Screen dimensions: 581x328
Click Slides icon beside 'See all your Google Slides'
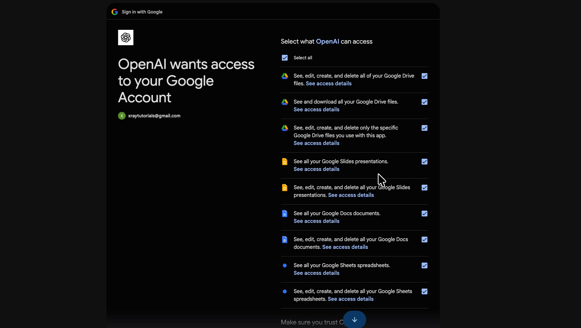pyautogui.click(x=285, y=162)
